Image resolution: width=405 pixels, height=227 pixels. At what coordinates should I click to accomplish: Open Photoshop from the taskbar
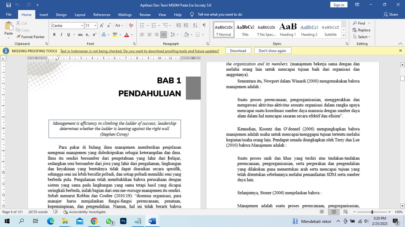coord(123,221)
